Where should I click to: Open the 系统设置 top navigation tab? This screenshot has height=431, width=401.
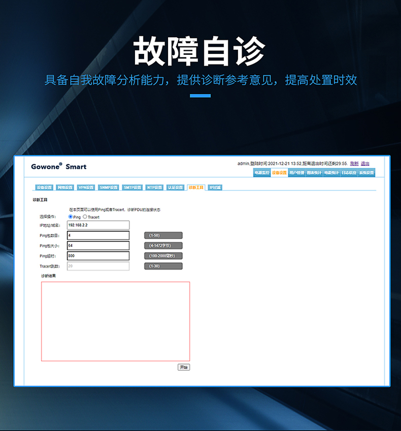coord(366,173)
